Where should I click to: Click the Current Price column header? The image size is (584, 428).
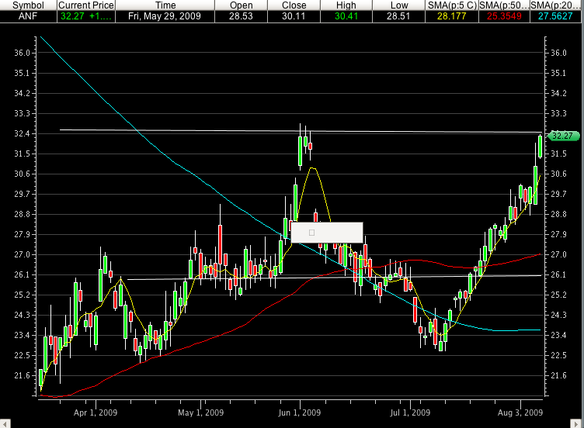pyautogui.click(x=85, y=5)
